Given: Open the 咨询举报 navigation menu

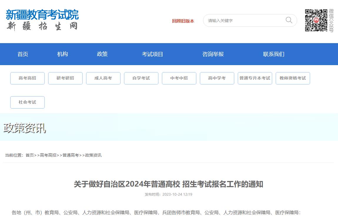Looking at the screenshot, I should (x=213, y=54).
